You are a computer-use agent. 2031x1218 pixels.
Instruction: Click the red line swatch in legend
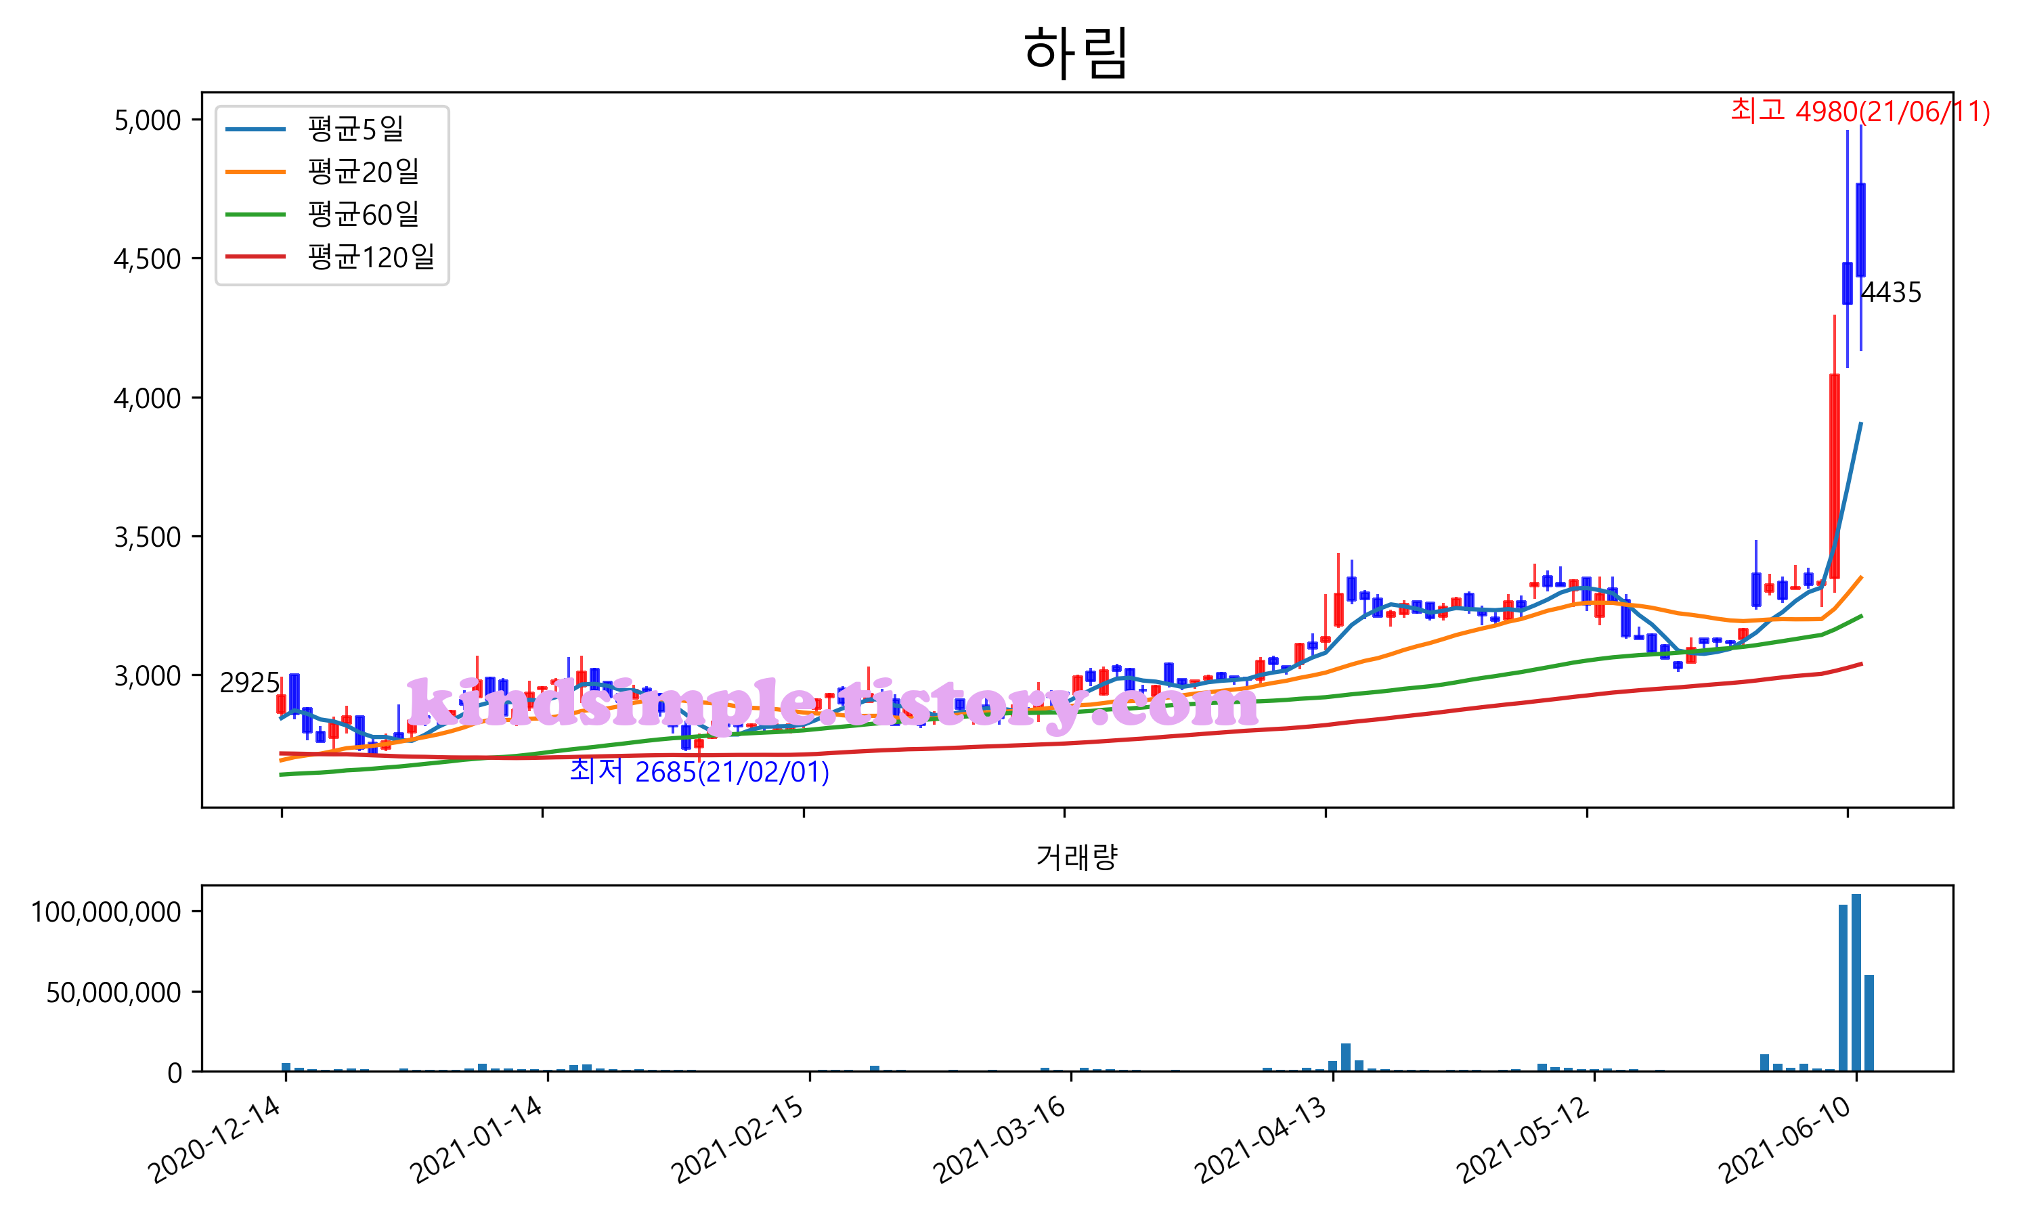[x=255, y=257]
